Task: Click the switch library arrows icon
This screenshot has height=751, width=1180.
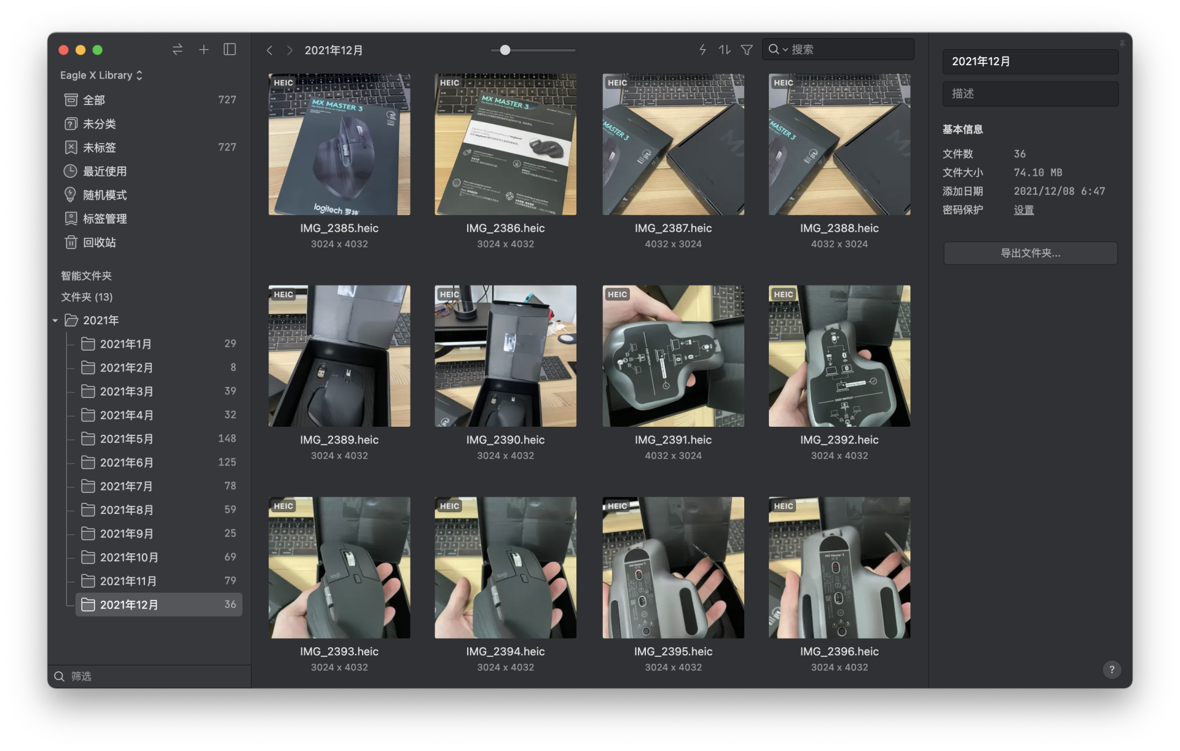Action: [x=178, y=49]
